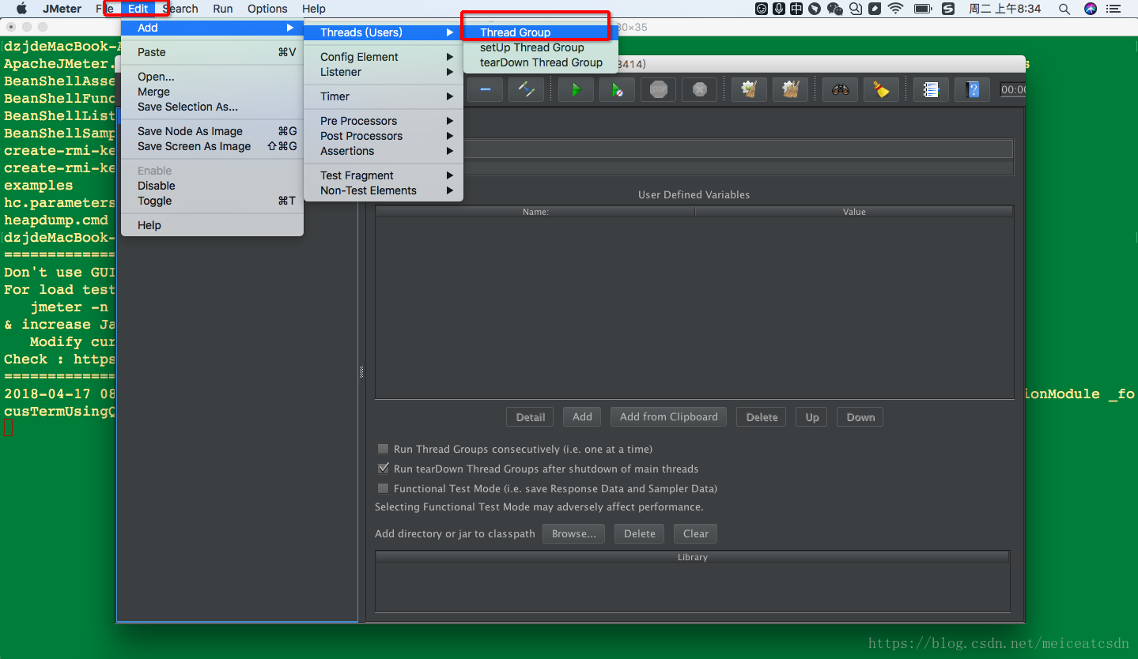Open the Apple menu logo
The width and height of the screenshot is (1138, 659).
[21, 9]
